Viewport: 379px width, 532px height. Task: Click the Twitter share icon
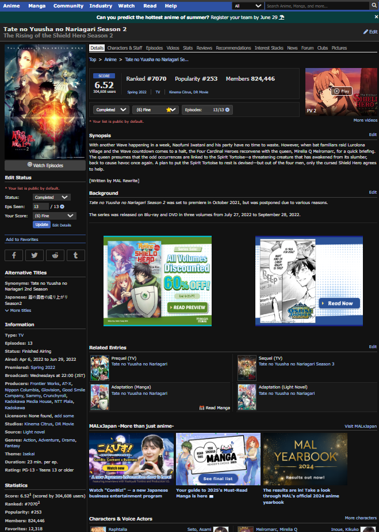point(35,255)
